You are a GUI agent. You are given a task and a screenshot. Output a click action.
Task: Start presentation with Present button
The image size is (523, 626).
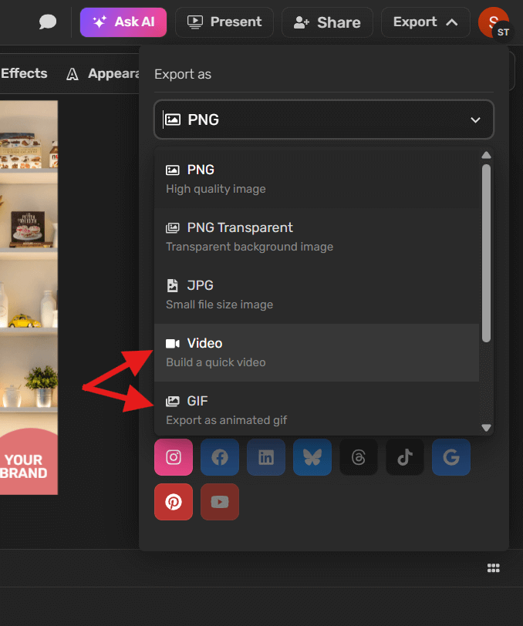[224, 22]
